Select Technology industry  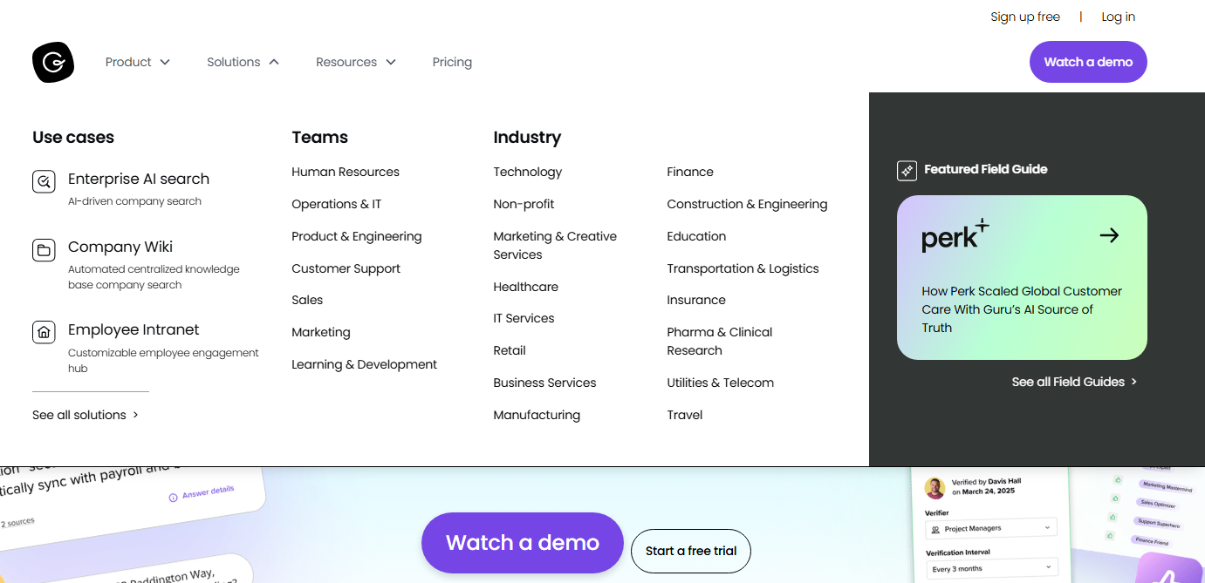tap(528, 172)
